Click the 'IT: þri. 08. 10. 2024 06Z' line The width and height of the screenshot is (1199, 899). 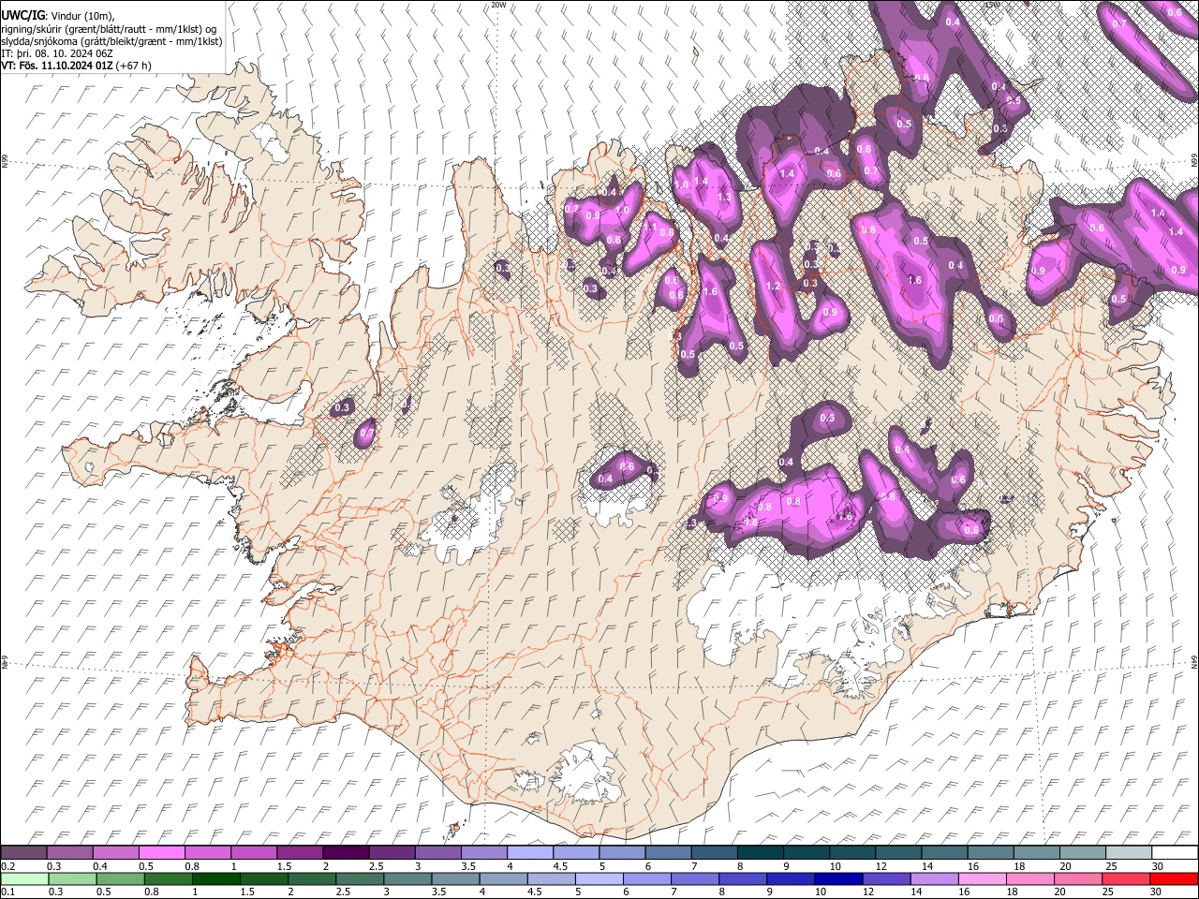(56, 53)
